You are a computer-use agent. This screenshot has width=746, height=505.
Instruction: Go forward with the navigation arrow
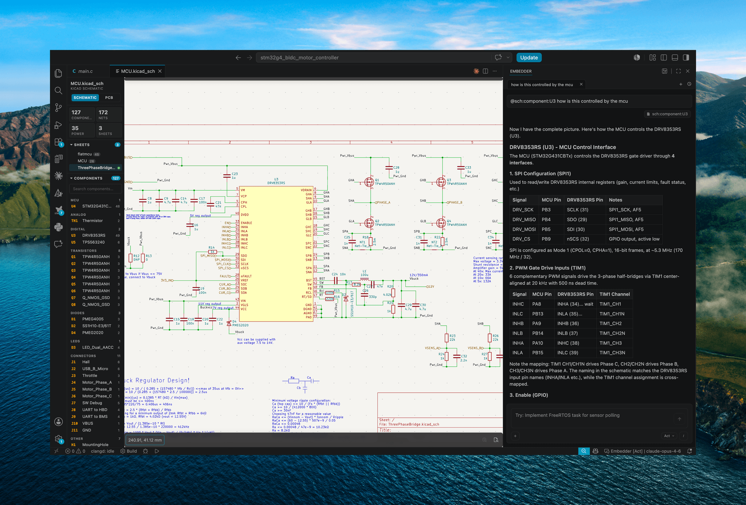click(x=250, y=57)
